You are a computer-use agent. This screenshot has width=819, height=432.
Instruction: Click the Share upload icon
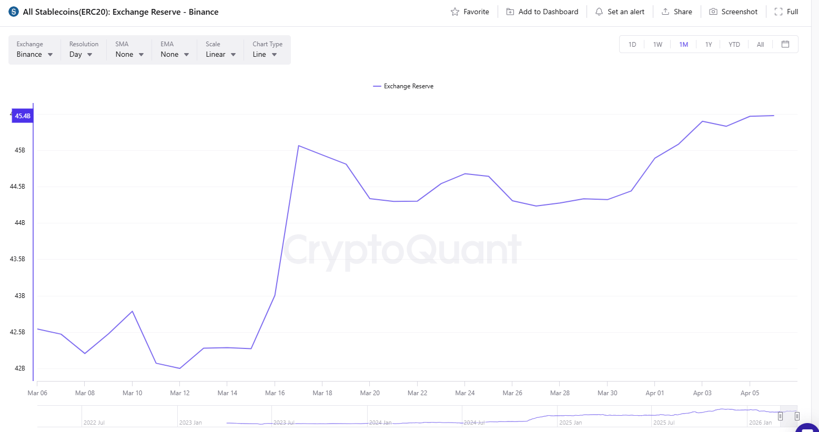point(665,11)
